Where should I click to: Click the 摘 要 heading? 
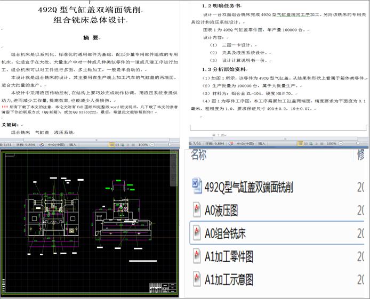point(91,37)
